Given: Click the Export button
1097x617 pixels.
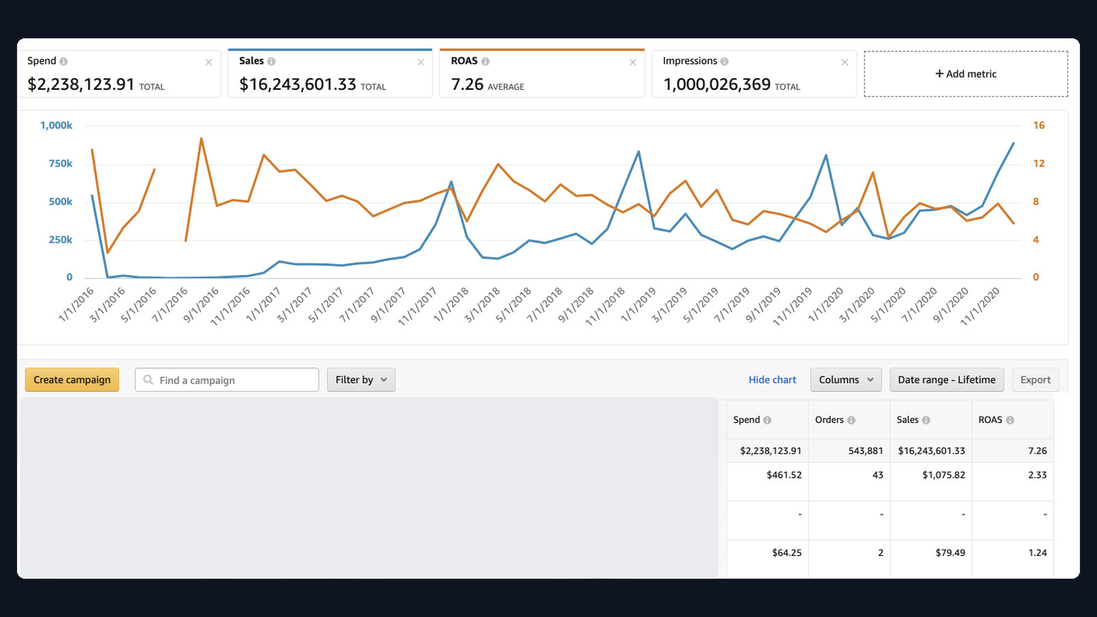Looking at the screenshot, I should pos(1035,380).
